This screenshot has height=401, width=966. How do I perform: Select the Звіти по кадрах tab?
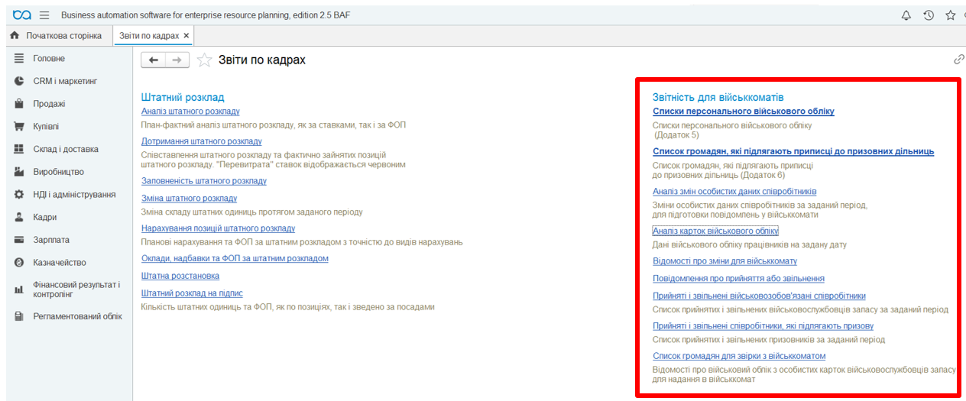[x=150, y=36]
